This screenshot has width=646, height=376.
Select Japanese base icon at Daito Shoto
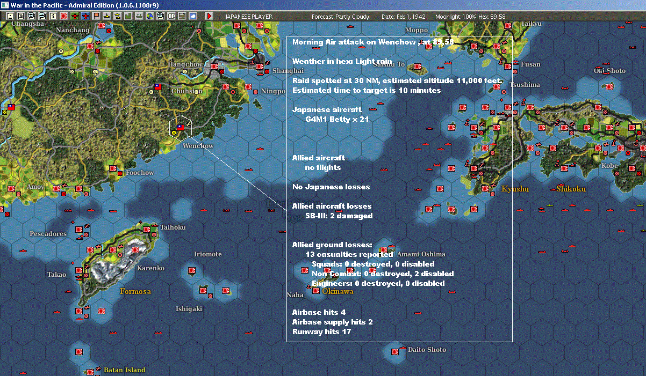396,352
